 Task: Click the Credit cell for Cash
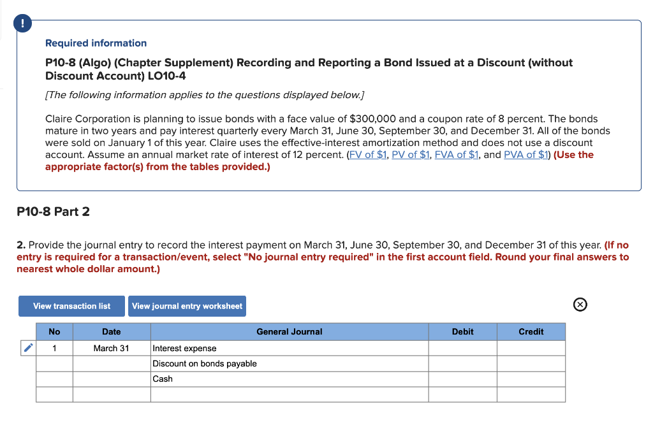click(x=531, y=378)
